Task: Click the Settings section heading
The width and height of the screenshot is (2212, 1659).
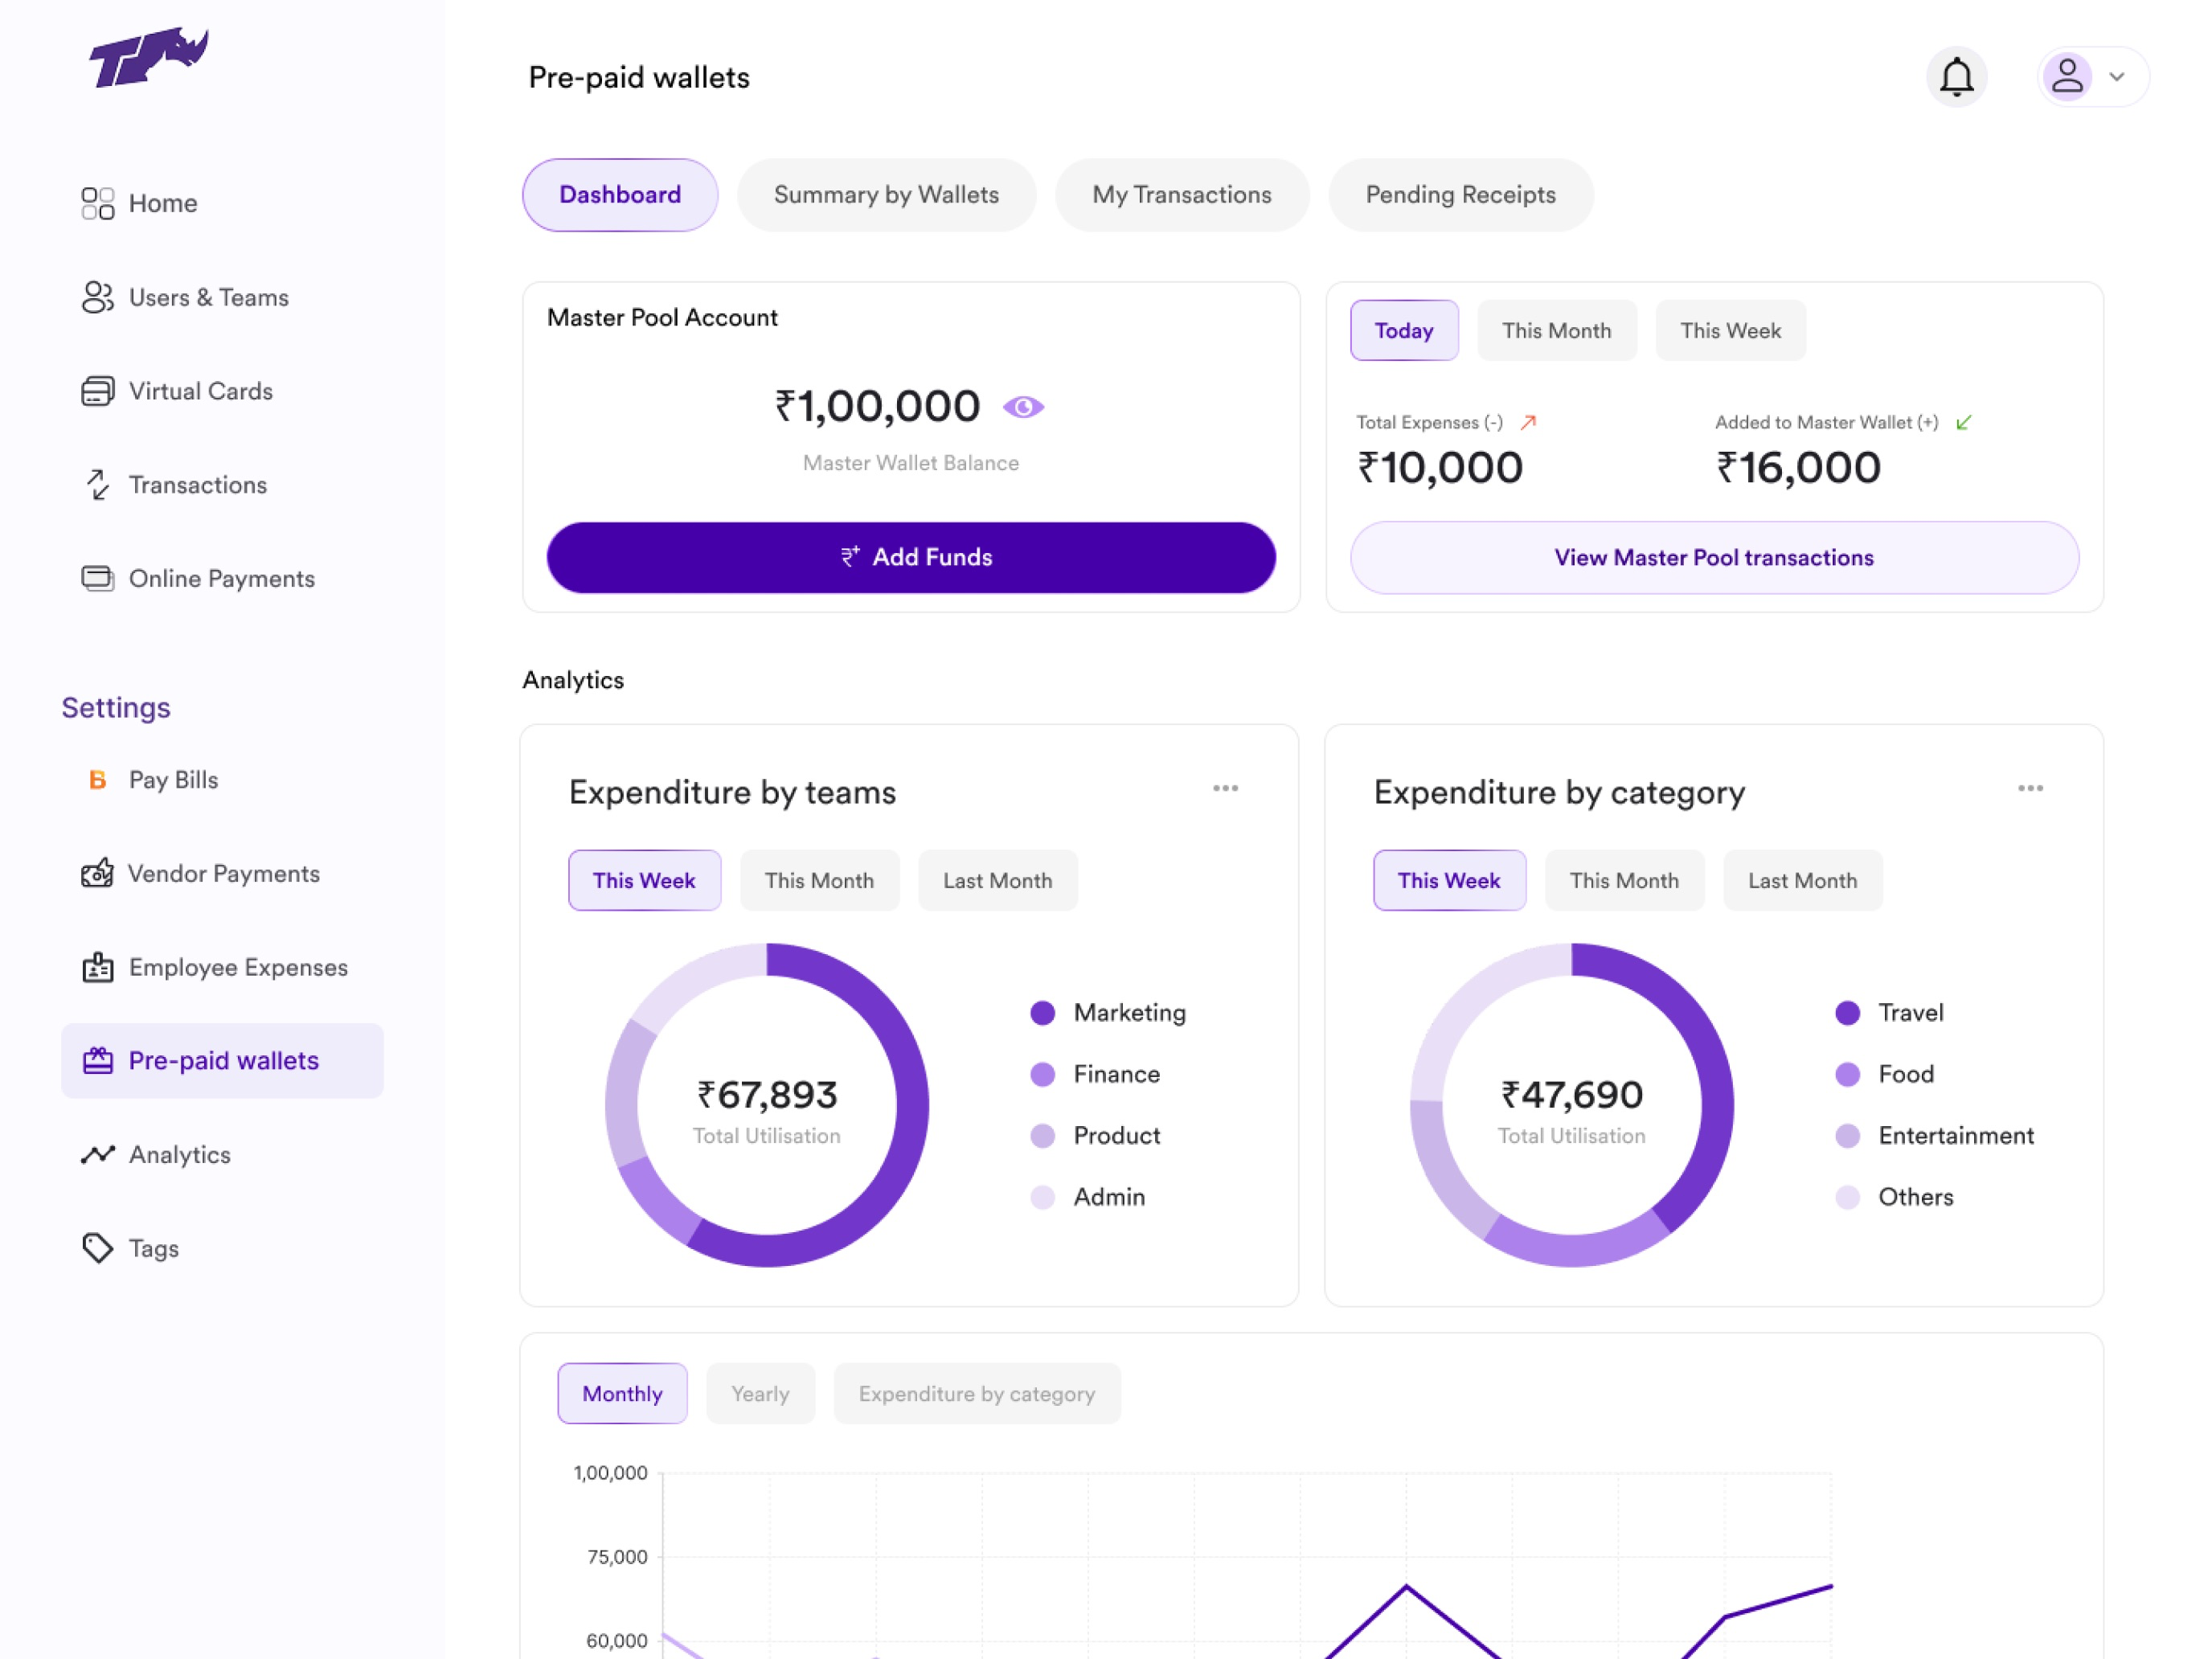Action: pyautogui.click(x=116, y=707)
